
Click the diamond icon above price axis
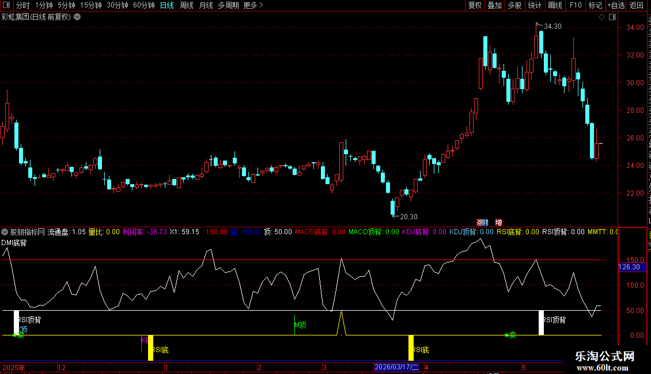[601, 17]
